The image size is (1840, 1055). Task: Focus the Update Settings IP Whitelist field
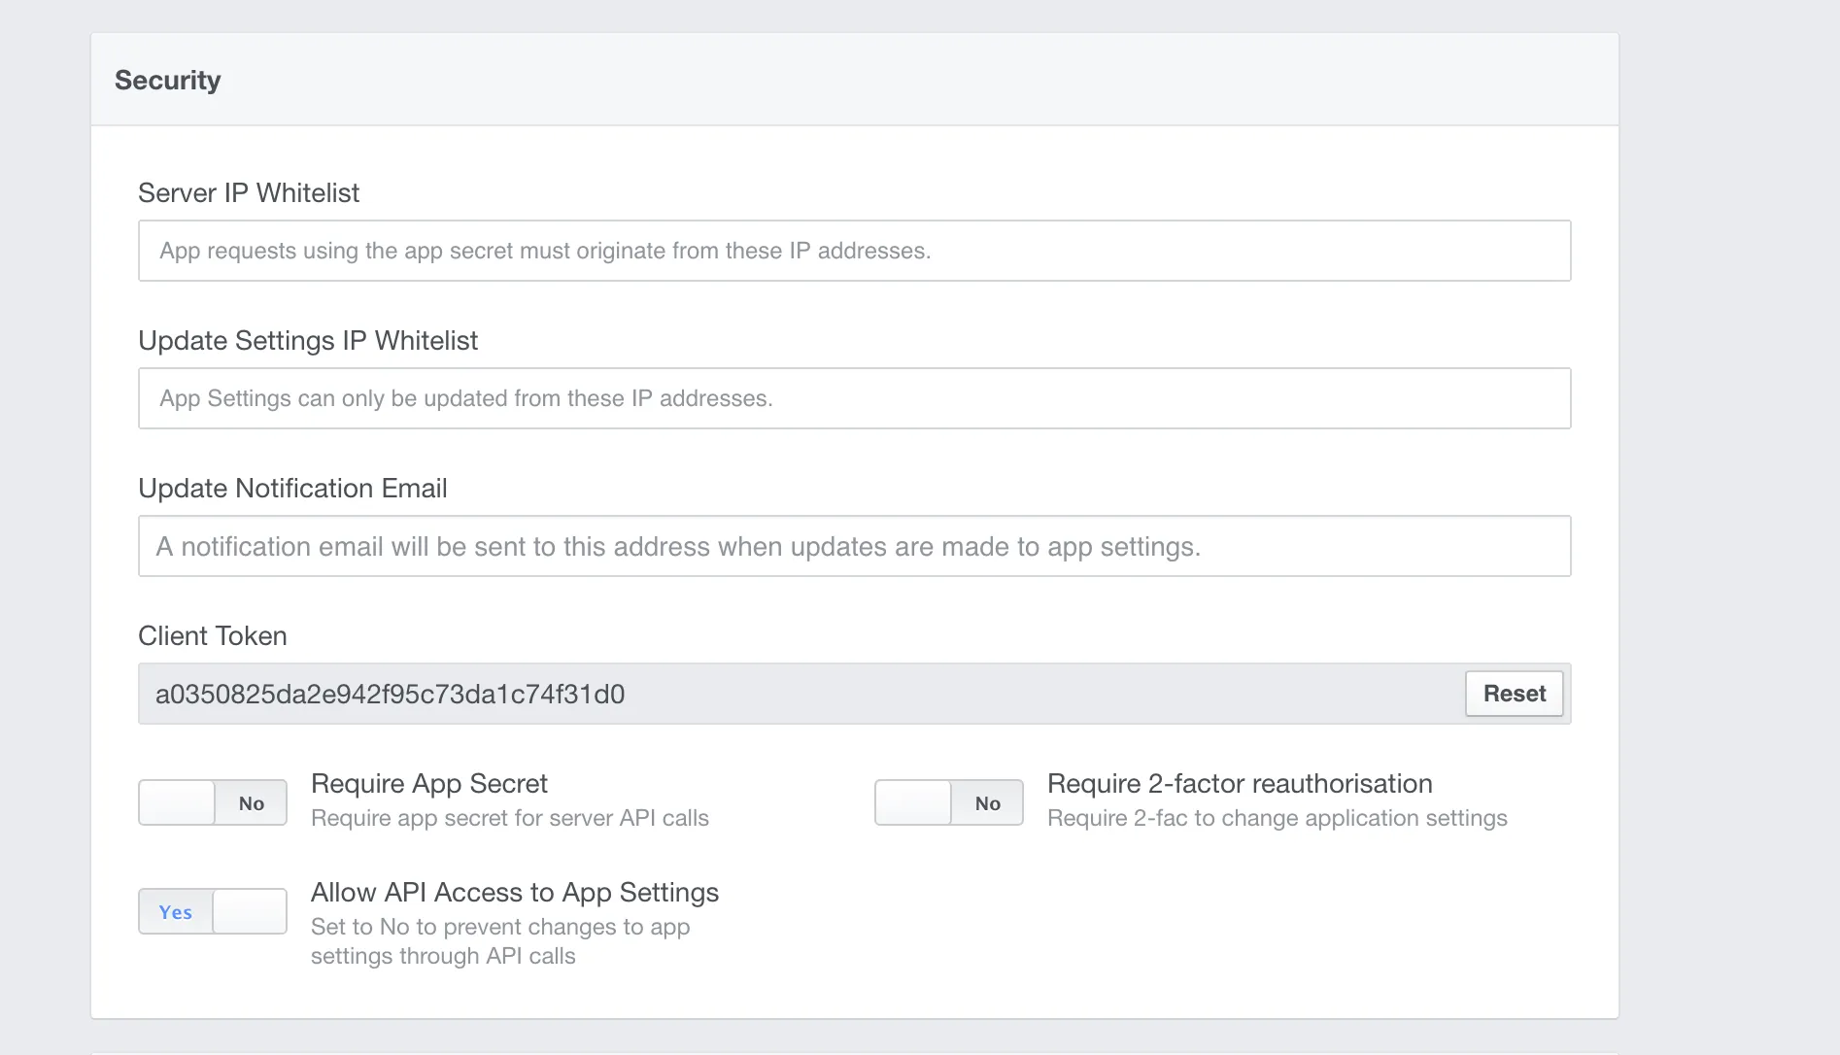[x=854, y=398]
